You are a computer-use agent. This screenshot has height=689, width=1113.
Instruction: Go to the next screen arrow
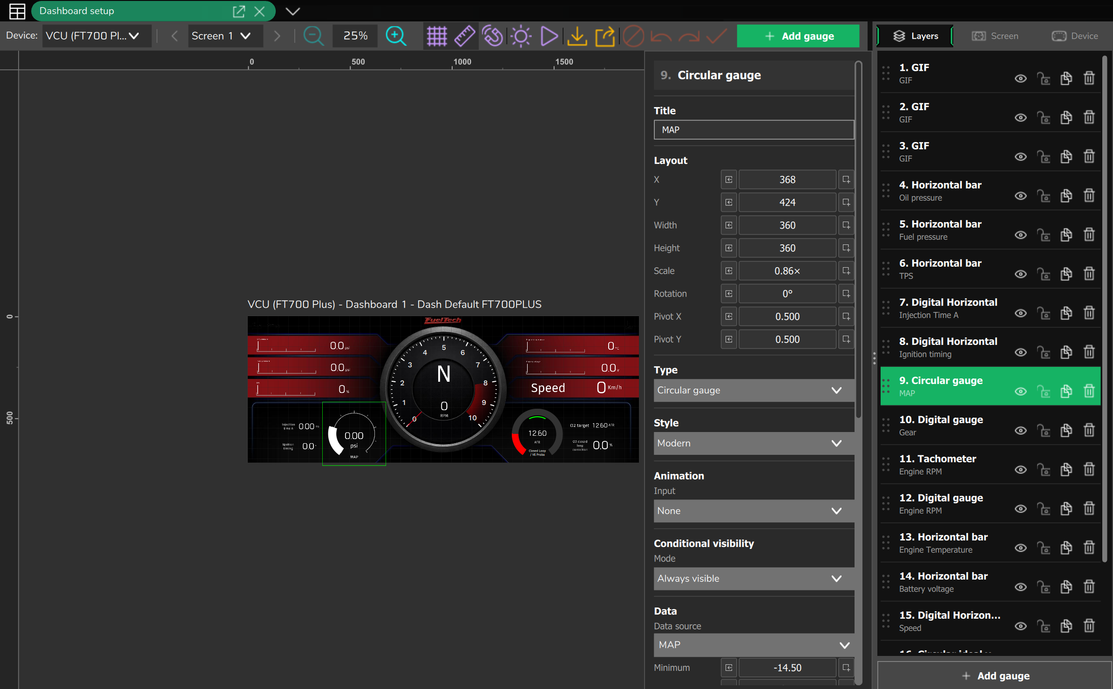point(277,36)
